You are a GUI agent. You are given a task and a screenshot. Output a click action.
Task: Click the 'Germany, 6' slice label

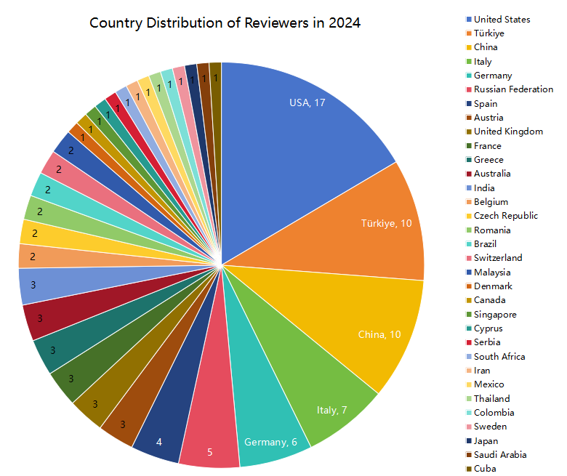pyautogui.click(x=270, y=442)
